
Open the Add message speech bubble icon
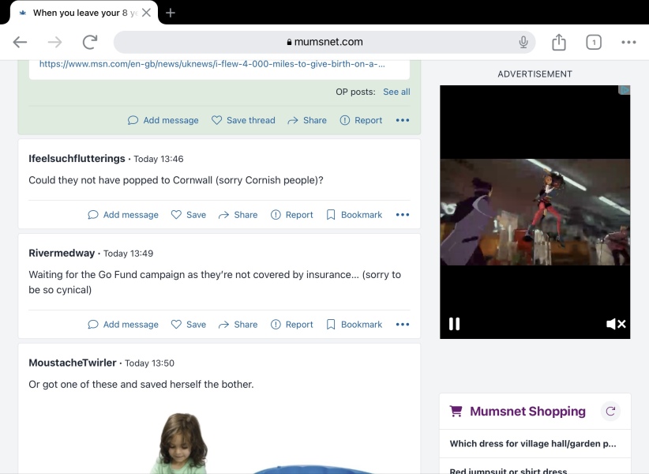133,120
